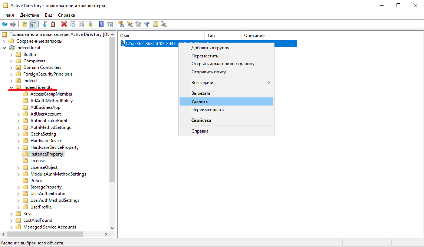
Task: Expand the AdUserAccount folder
Action: pyautogui.click(x=18, y=114)
